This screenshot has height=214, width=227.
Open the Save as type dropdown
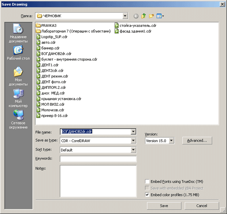click(133, 141)
